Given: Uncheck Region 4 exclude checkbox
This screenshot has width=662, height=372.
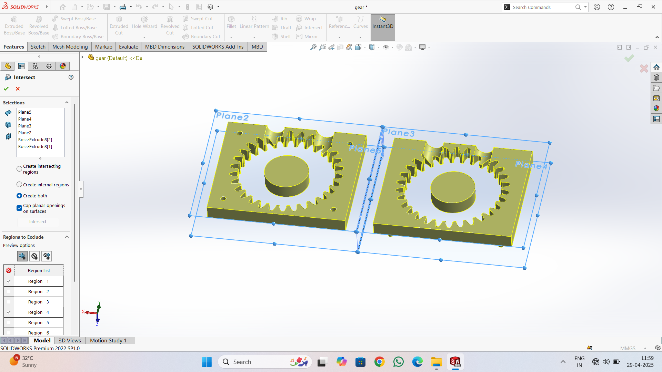Looking at the screenshot, I should 9,312.
